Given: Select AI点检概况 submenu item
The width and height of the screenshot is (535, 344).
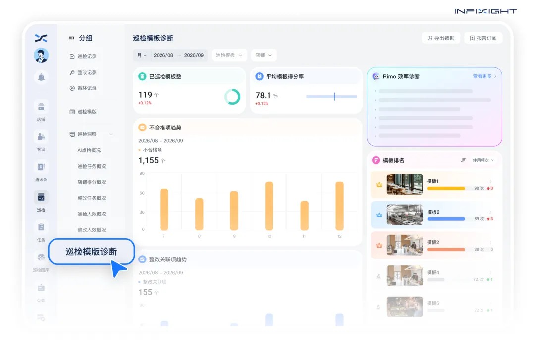Looking at the screenshot, I should (89, 150).
